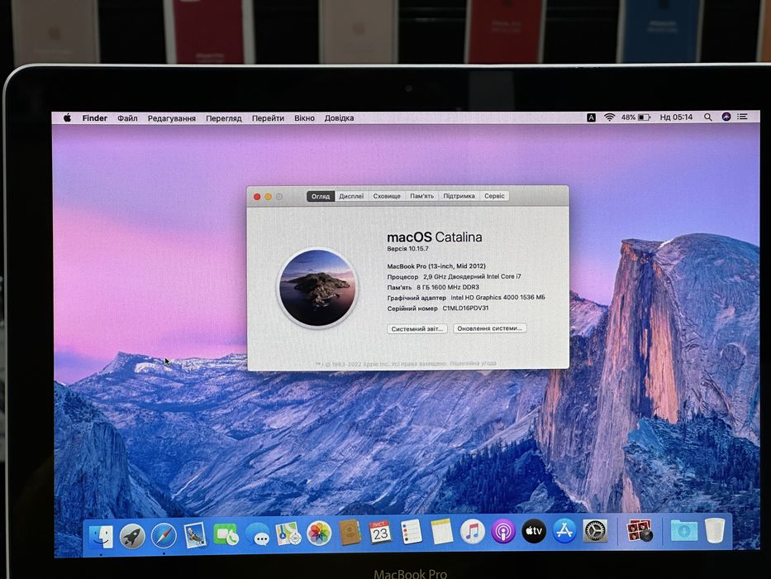
Task: Click the Оновлення системи... button
Action: coord(490,328)
